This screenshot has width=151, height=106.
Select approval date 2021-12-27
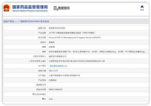[53, 71]
